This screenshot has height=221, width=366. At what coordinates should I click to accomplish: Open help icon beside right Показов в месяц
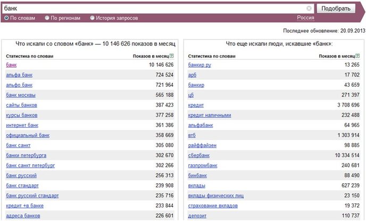357,56
